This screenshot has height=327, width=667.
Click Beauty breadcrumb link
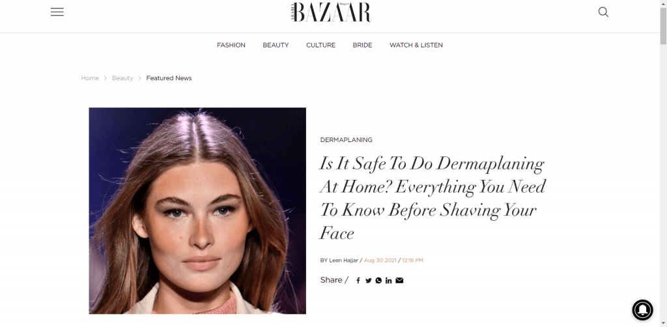click(122, 78)
